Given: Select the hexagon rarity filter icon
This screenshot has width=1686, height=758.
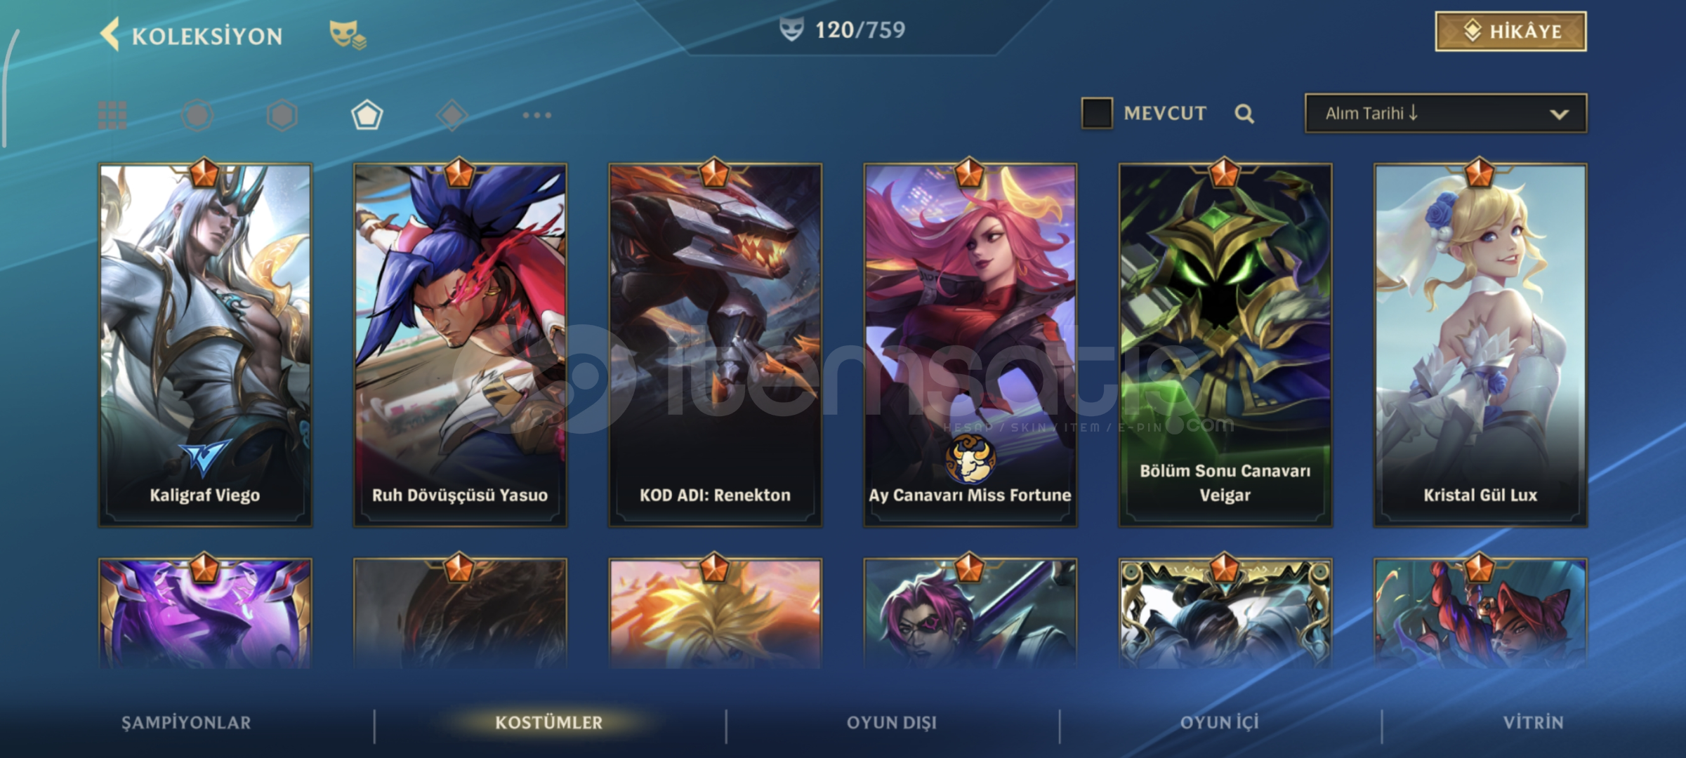Looking at the screenshot, I should click(282, 115).
